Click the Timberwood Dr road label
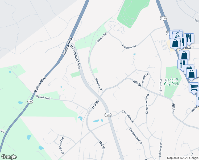The width and height of the screenshot is (199, 160). click(136, 136)
